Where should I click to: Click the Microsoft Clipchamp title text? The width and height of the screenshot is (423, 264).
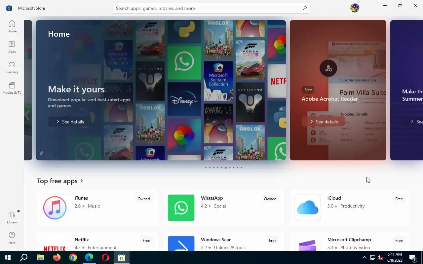click(349, 240)
